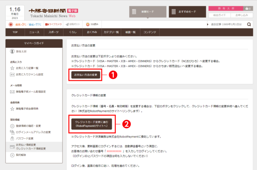This screenshot has width=257, height=170.
Task: Switch to 新聞モード view
Action: [148, 12]
